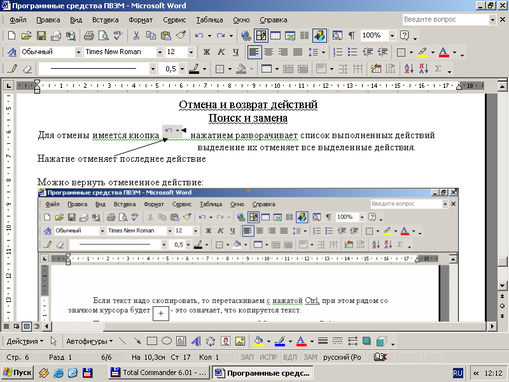Open Microsoft Word Help icon
This screenshot has width=509, height=382.
pos(405,36)
